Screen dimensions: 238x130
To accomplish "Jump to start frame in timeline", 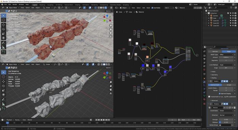I will (x=96, y=120).
